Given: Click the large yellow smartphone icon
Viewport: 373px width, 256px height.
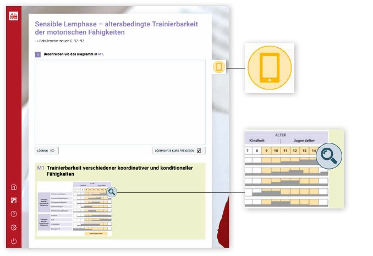Looking at the screenshot, I should pos(270,68).
